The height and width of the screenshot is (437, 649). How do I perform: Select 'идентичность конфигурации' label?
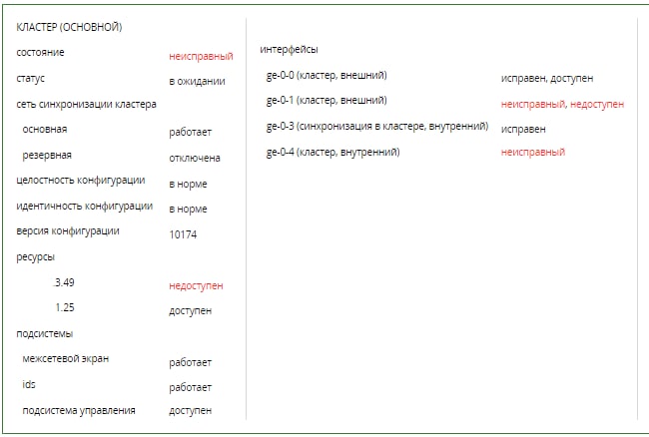tap(85, 206)
